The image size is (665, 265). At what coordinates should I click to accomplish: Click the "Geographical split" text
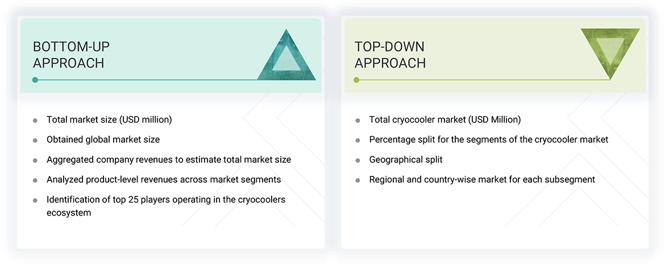click(405, 159)
